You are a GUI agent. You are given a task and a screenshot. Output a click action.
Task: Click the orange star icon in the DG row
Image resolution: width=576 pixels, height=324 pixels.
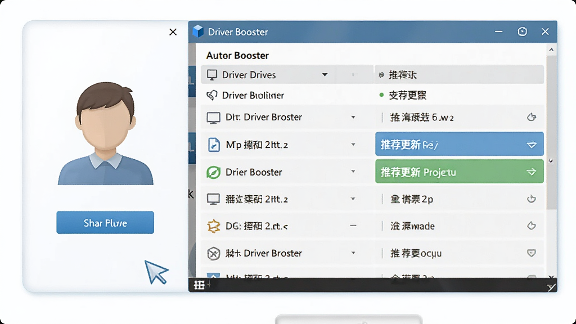click(x=213, y=226)
